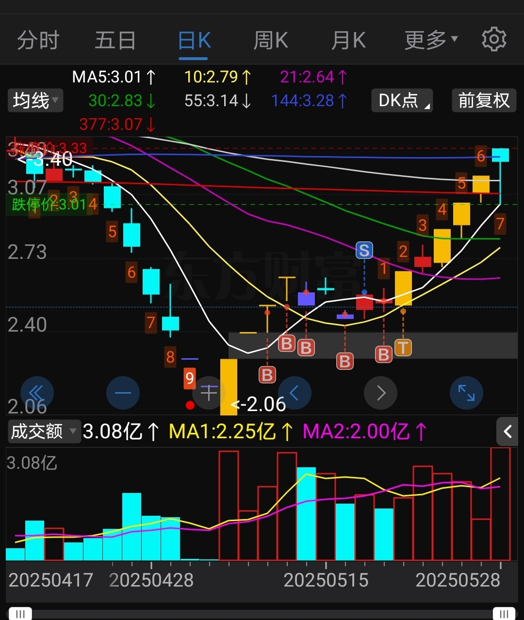This screenshot has height=620, width=524.
Task: Change 前复权 price adjustment mode
Action: (x=484, y=100)
